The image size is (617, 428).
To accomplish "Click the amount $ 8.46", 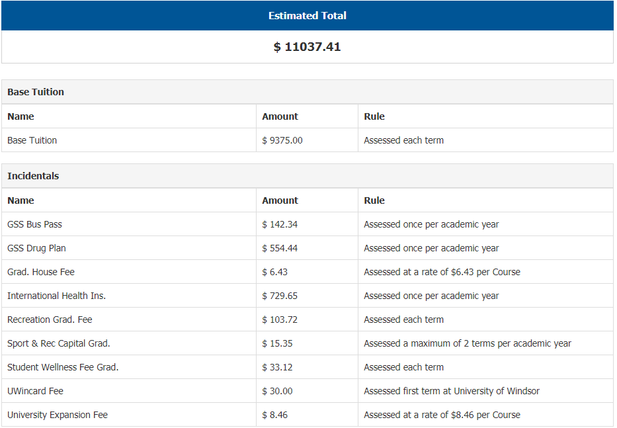I will tap(274, 415).
